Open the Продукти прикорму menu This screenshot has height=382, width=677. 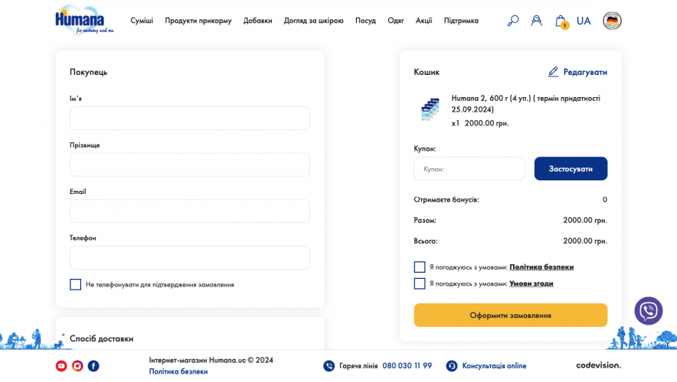click(x=198, y=21)
